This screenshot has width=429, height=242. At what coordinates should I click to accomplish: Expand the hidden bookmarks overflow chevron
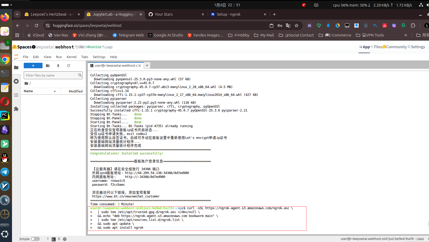point(406,35)
